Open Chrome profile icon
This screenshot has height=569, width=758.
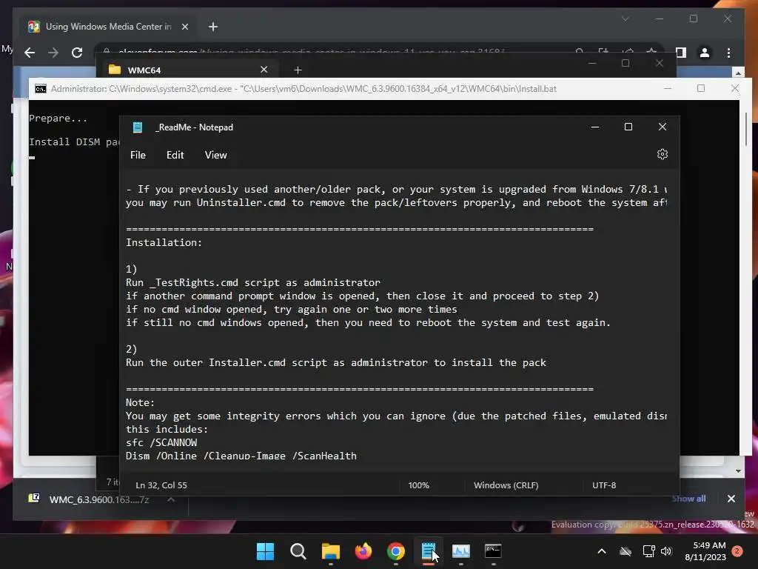pyautogui.click(x=705, y=53)
